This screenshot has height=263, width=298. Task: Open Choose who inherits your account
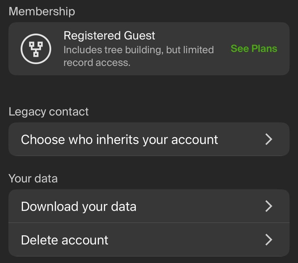pos(149,139)
